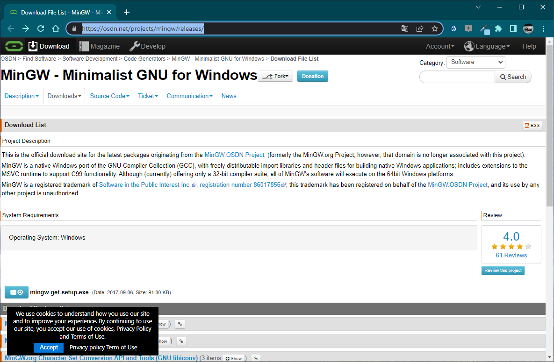The width and height of the screenshot is (554, 362).
Task: Share this page icon
Action: [x=420, y=28]
